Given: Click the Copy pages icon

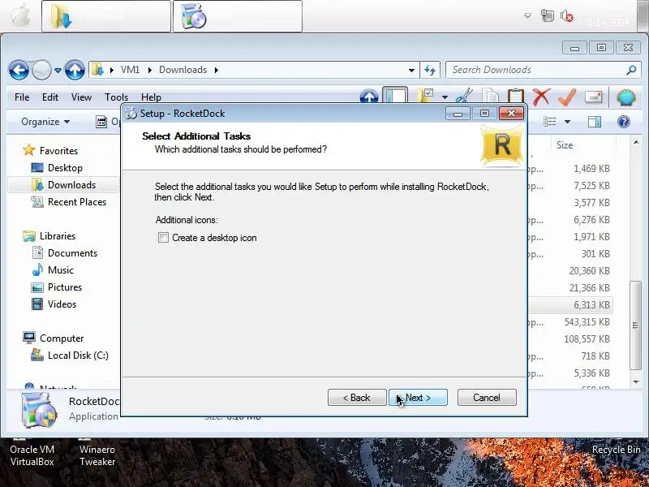Looking at the screenshot, I should click(x=490, y=96).
